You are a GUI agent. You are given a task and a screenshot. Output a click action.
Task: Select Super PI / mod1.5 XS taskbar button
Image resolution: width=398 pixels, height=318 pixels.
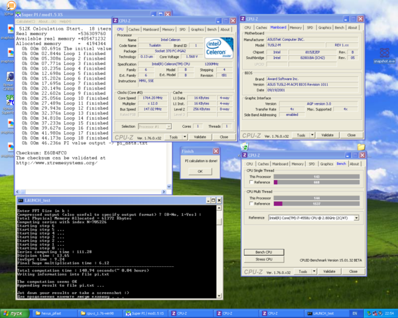click(x=145, y=313)
